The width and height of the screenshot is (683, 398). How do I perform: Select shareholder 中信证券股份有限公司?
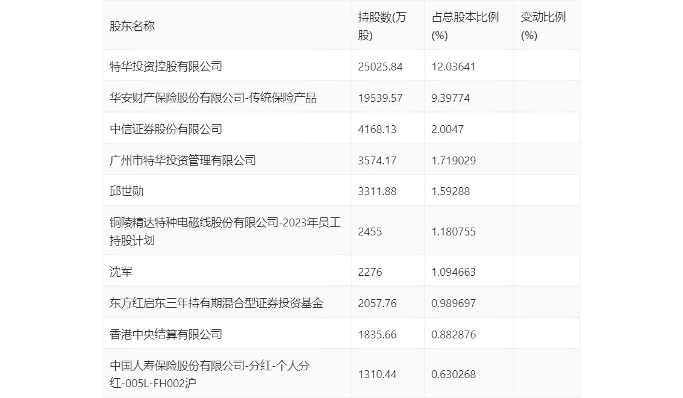[x=166, y=129]
